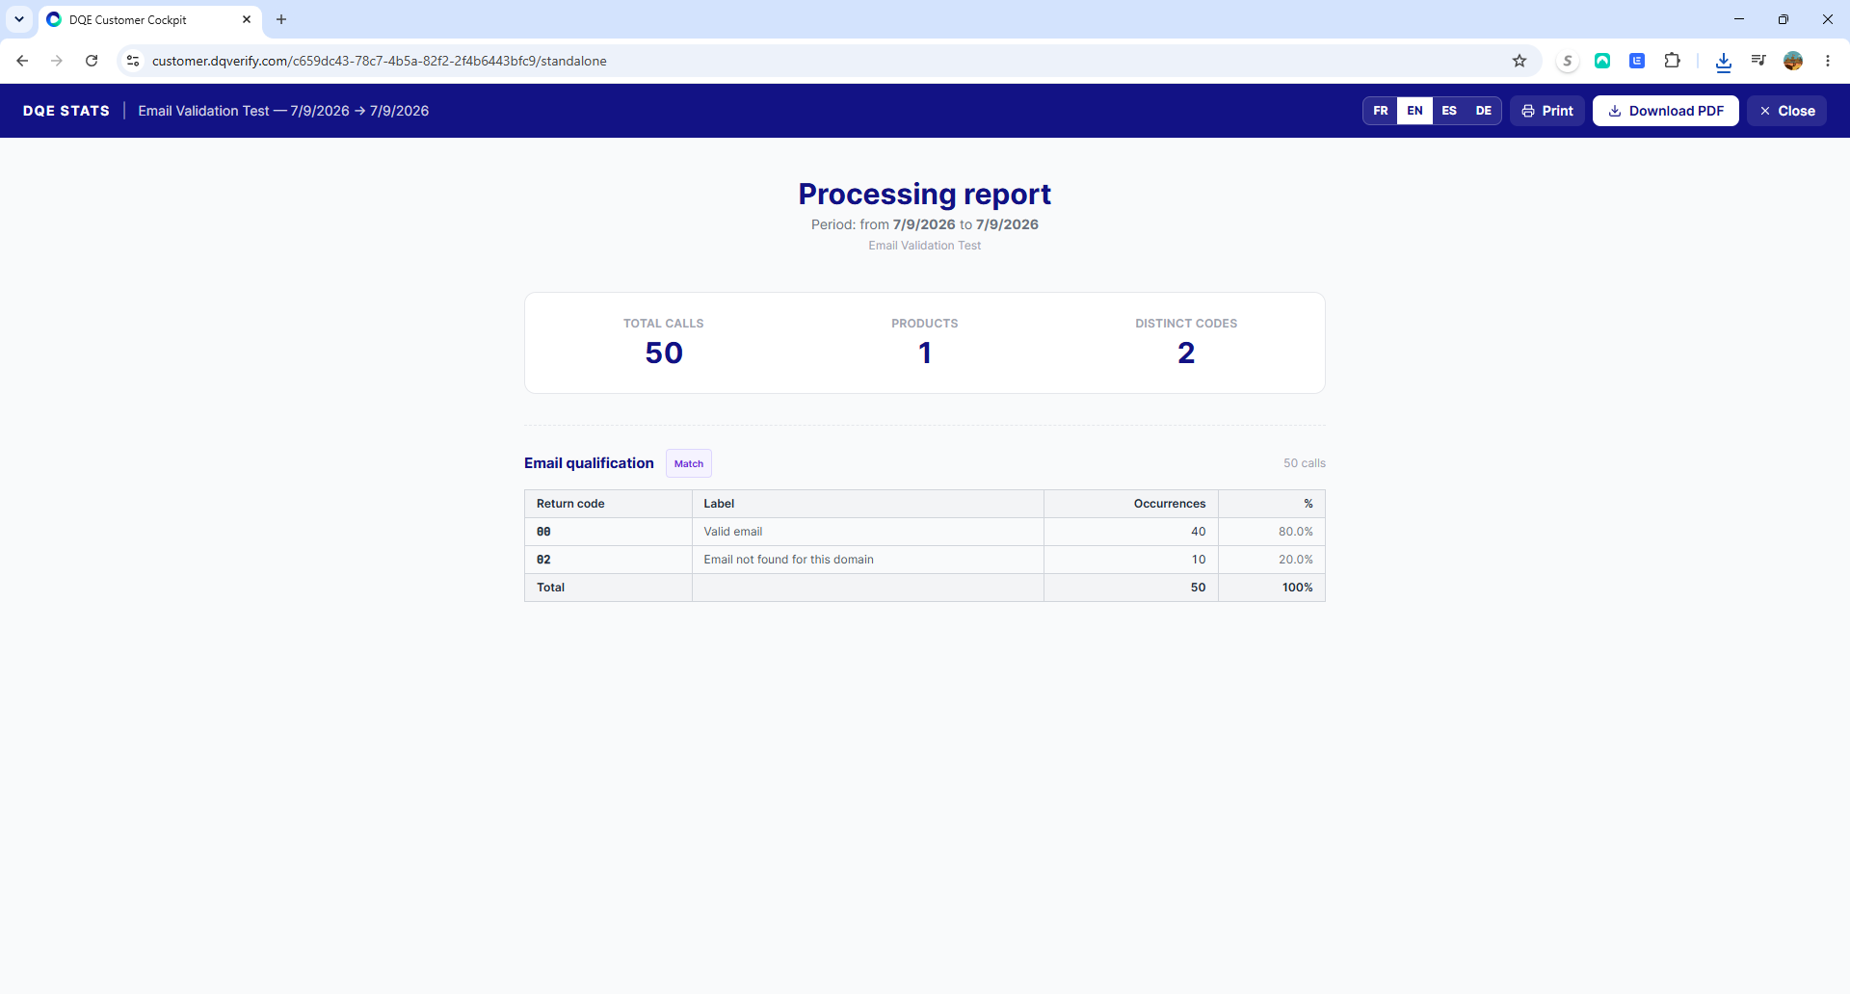
Task: Open the Chrome profile avatar
Action: coord(1793,61)
